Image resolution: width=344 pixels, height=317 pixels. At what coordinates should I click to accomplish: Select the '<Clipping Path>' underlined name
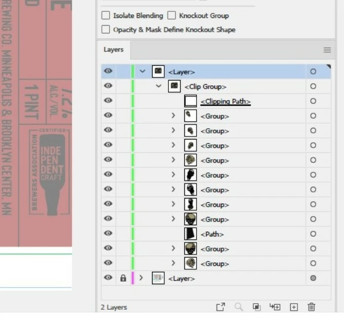(226, 102)
